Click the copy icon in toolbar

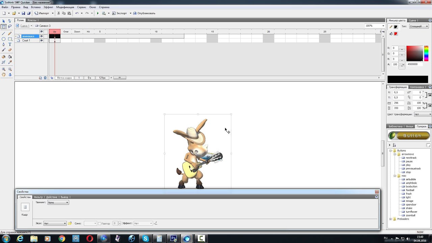click(64, 13)
